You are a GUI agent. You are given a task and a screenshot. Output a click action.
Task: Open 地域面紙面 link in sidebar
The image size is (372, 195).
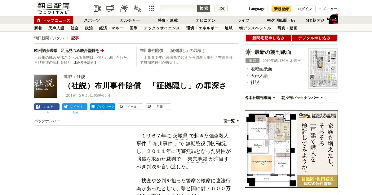point(261,69)
